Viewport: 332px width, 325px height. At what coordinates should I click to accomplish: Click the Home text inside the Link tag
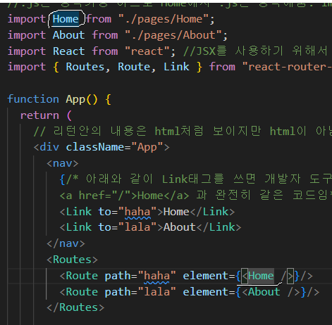[176, 212]
